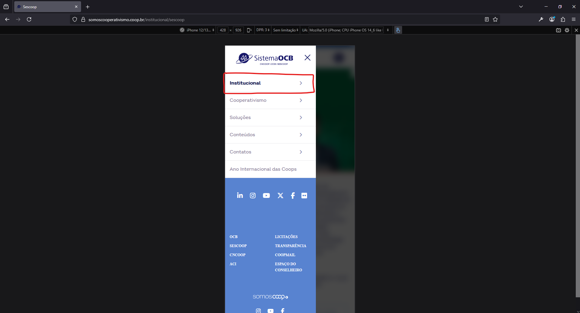Open the TRANSPARÊNCIA link
This screenshot has height=313, width=580.
pyautogui.click(x=290, y=246)
